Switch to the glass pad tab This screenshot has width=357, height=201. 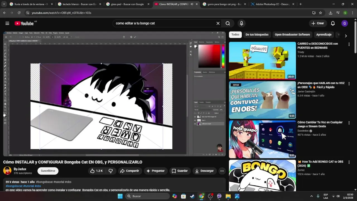(128, 4)
